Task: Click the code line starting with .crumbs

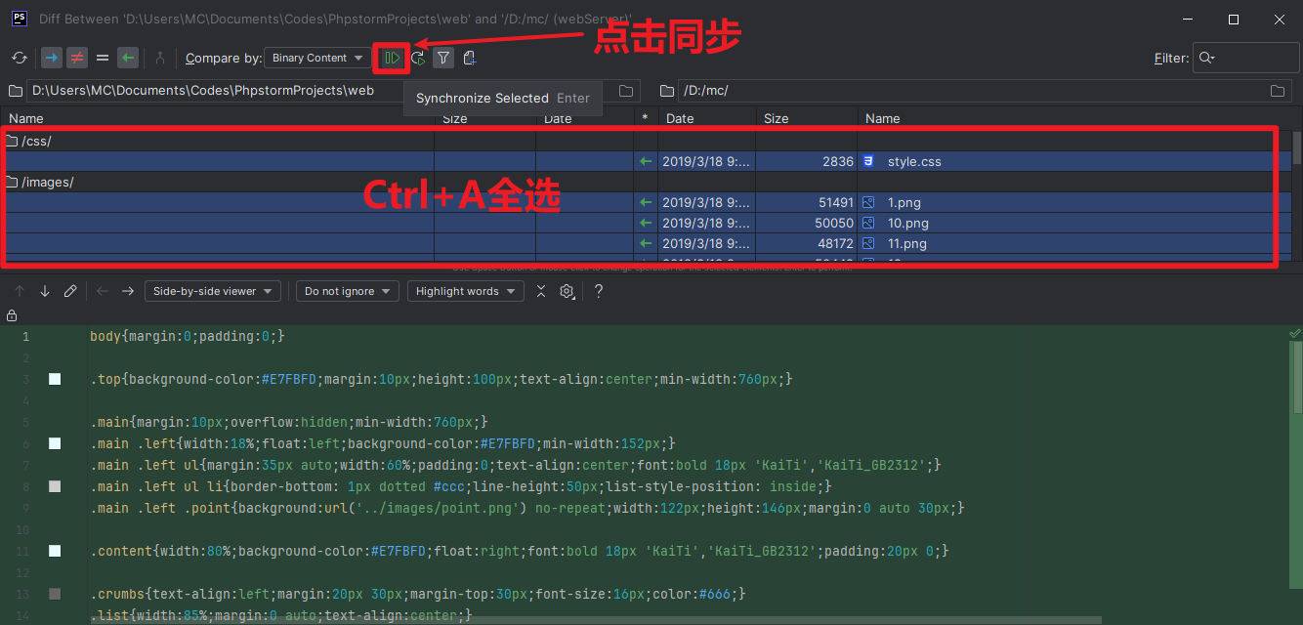Action: click(x=418, y=594)
